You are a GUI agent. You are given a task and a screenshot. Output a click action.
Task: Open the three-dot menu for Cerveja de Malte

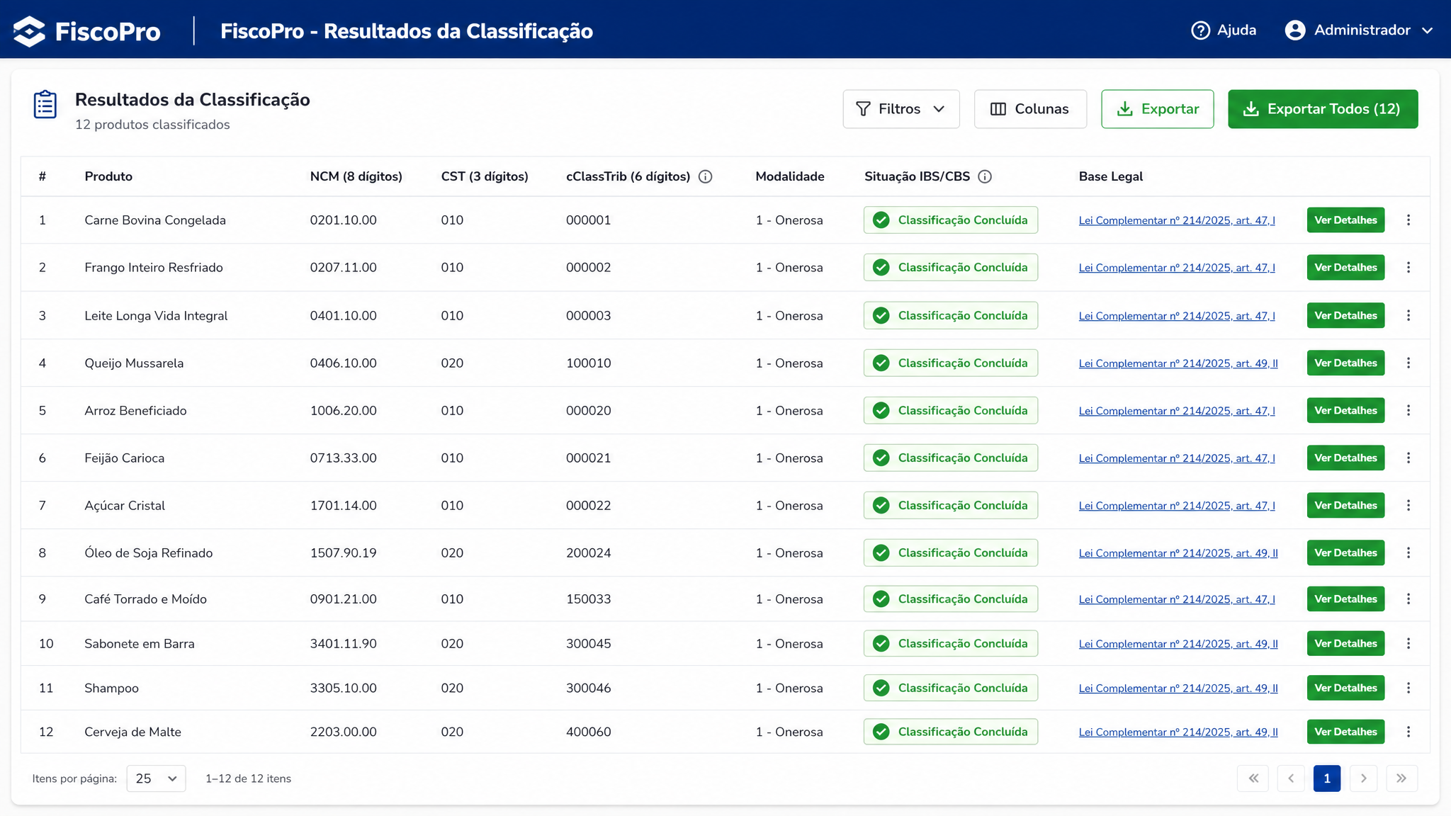pyautogui.click(x=1408, y=732)
